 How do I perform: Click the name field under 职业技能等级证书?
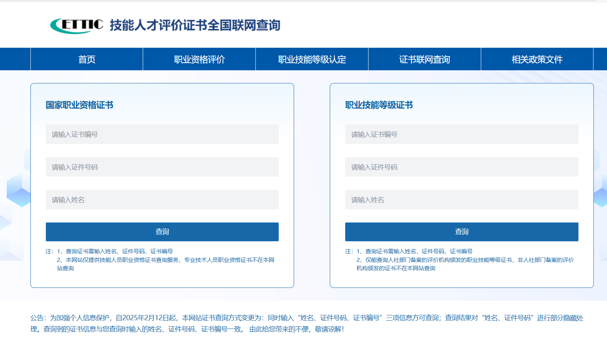click(x=462, y=200)
